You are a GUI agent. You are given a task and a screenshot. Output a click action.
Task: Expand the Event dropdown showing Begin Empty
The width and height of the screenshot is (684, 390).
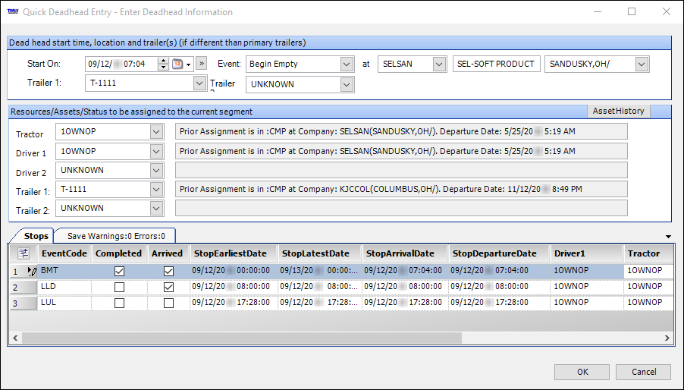pyautogui.click(x=347, y=64)
